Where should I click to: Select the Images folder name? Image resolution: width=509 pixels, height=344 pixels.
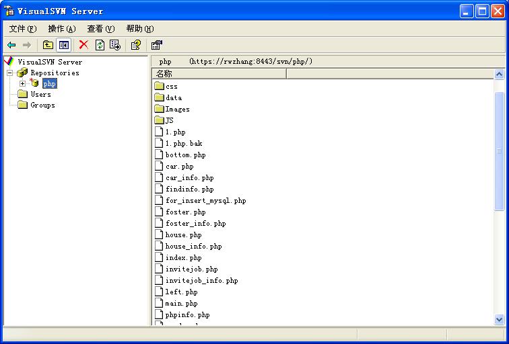(x=177, y=109)
